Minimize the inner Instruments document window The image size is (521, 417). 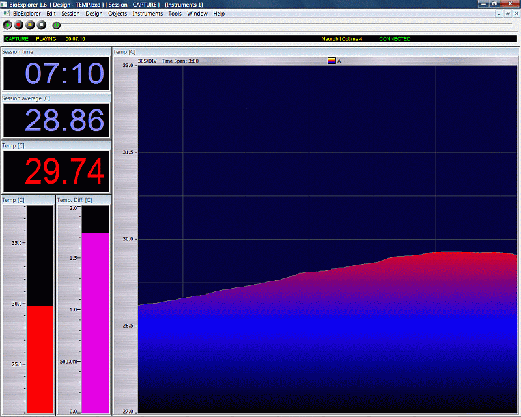pyautogui.click(x=499, y=14)
